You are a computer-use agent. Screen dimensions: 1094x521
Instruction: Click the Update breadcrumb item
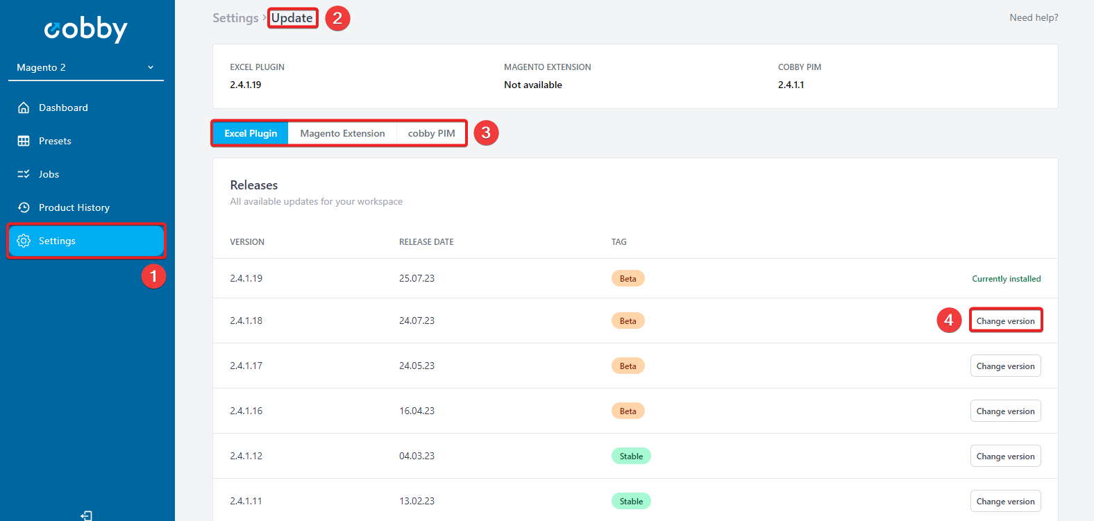click(292, 18)
